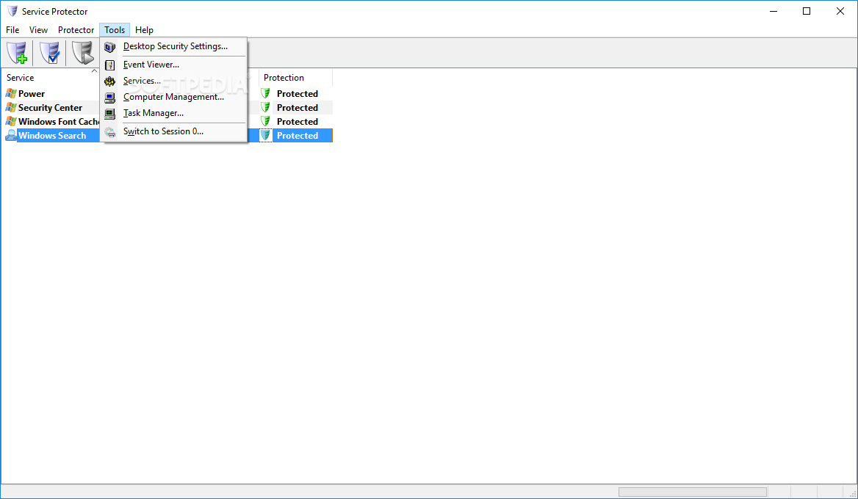Click the Windows Font Cache service icon

tap(11, 121)
